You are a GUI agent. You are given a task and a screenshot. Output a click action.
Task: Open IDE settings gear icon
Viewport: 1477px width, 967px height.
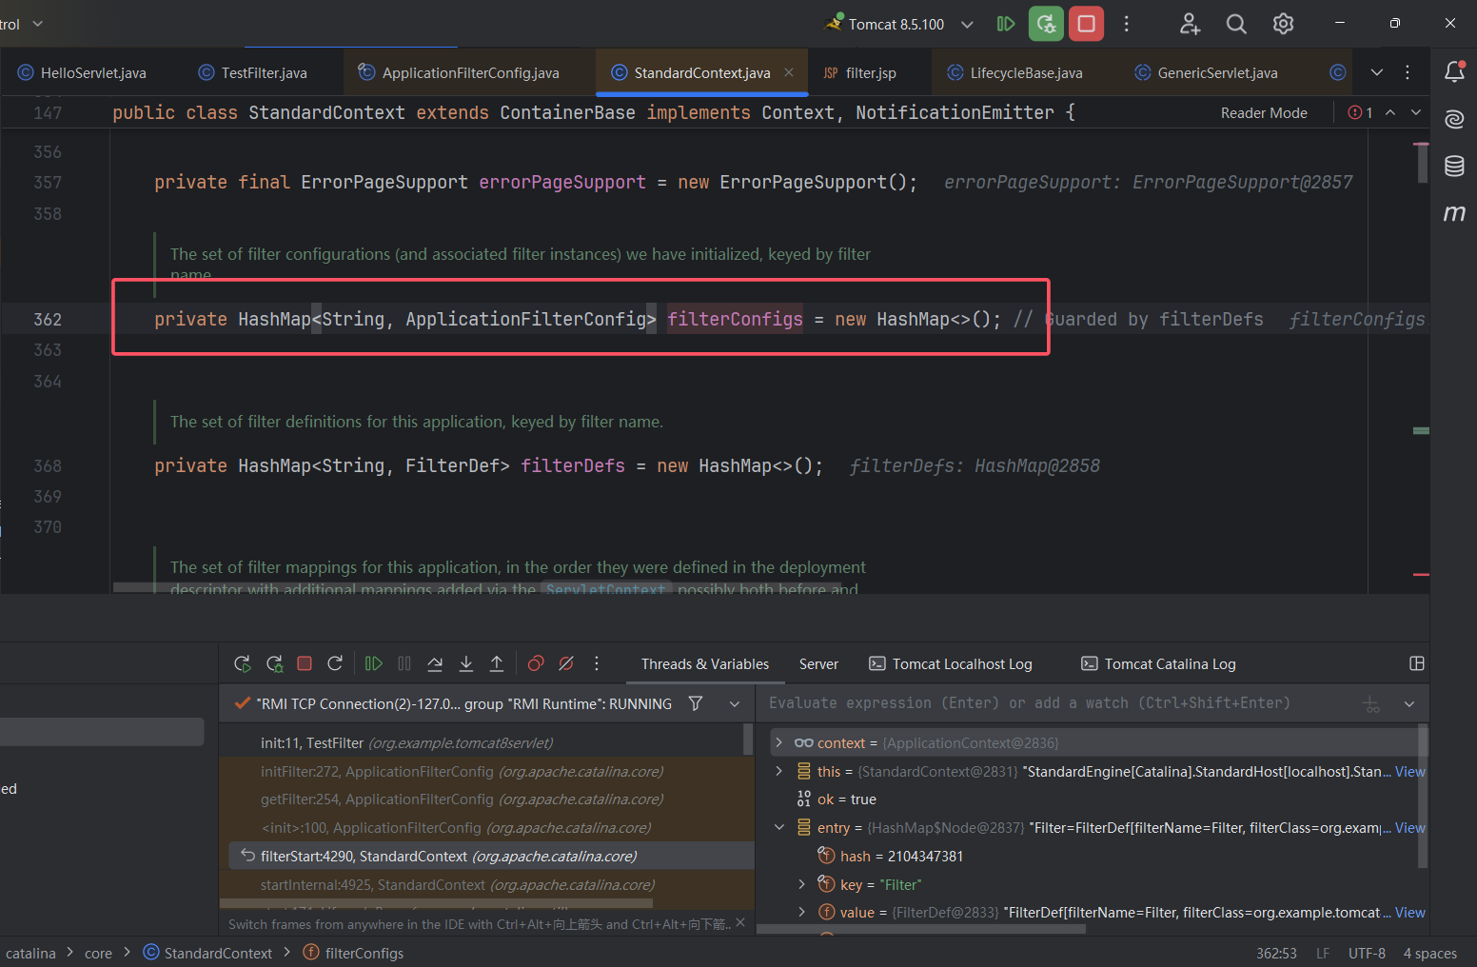pos(1283,24)
